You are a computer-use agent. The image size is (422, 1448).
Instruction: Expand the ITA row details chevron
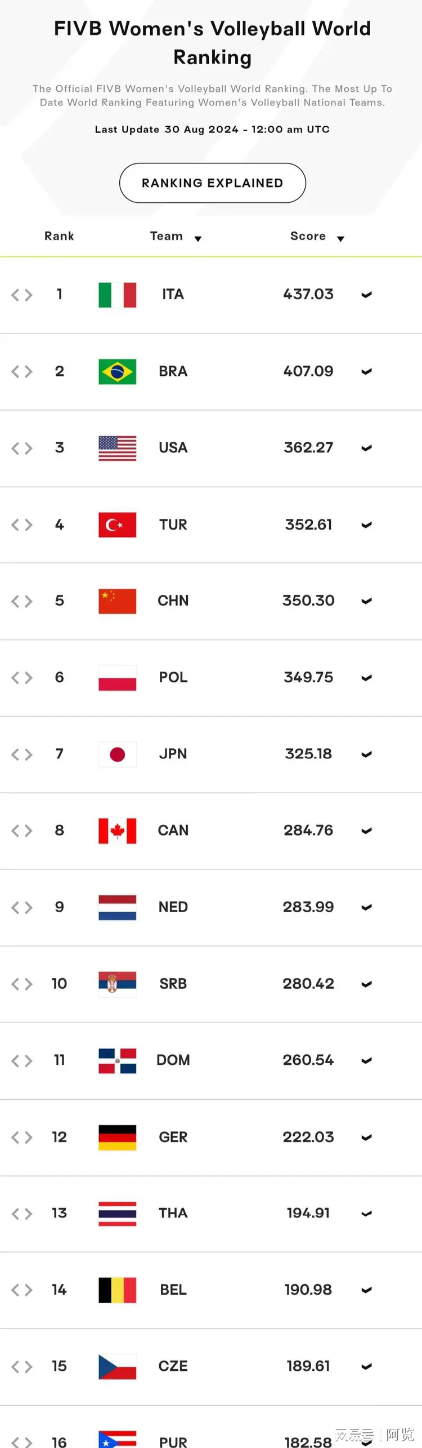click(366, 295)
